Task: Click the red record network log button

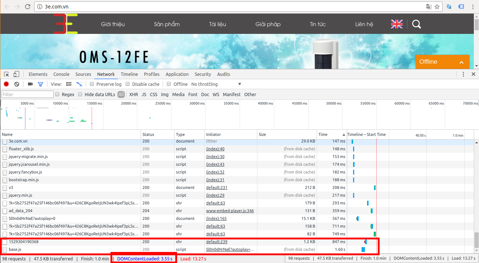Action: click(6, 84)
